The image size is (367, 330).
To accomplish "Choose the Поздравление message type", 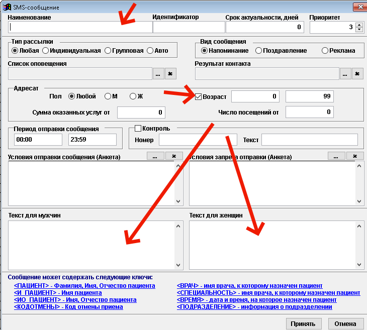I will click(x=258, y=50).
